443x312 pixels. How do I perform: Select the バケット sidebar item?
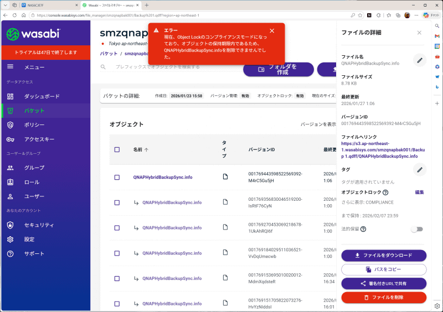46,111
